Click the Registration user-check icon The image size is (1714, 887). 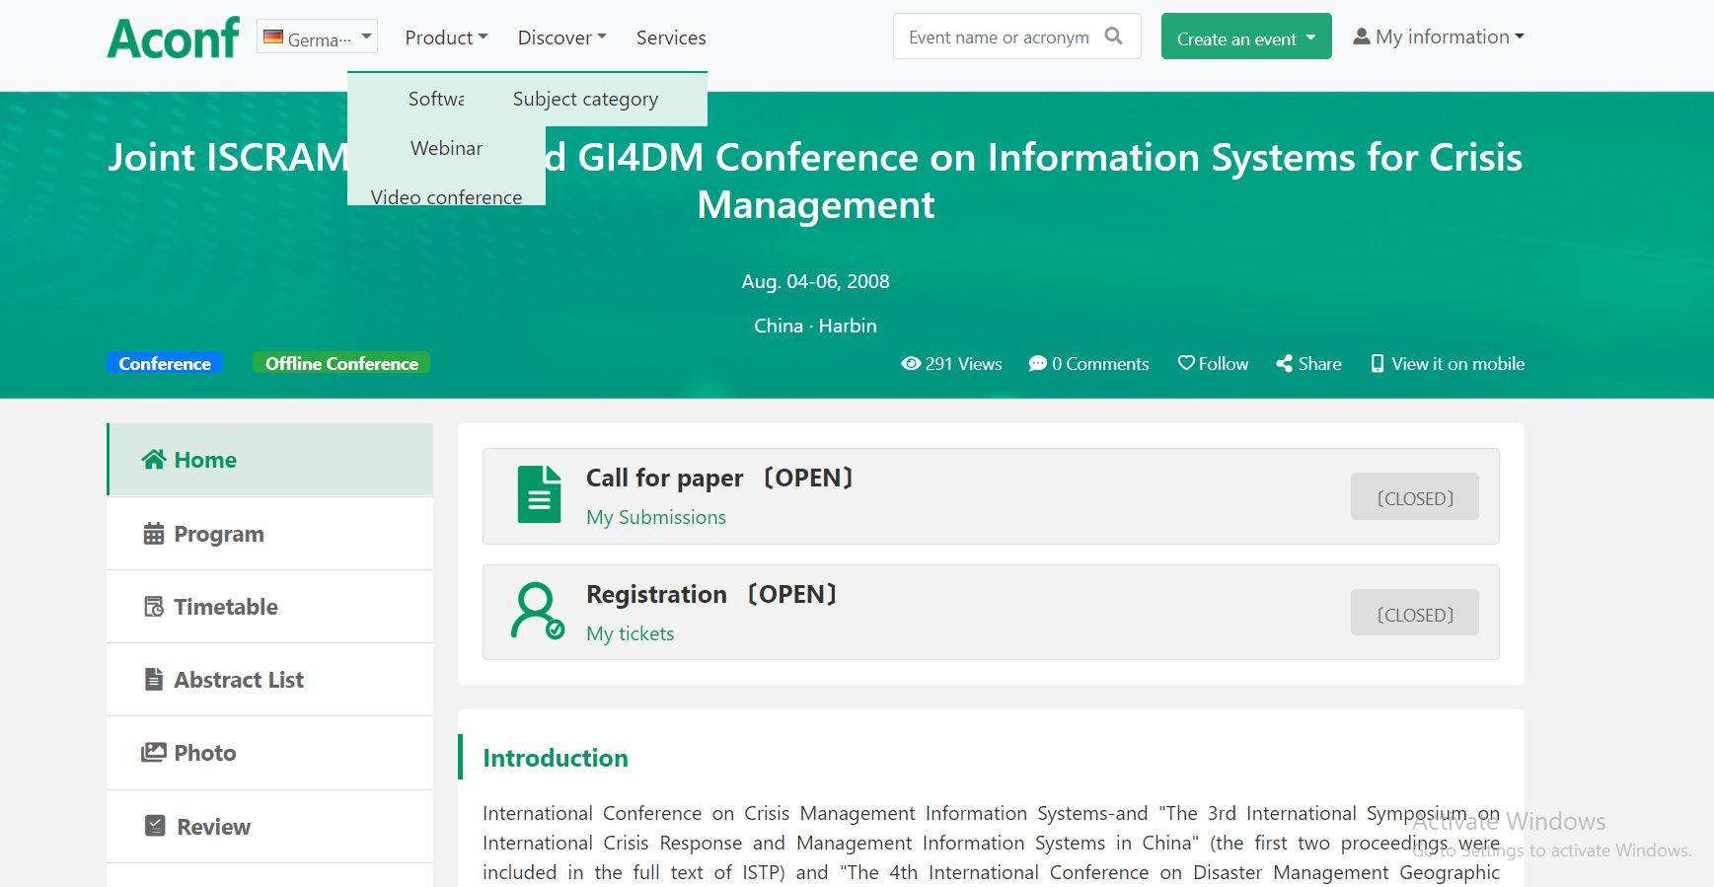(x=538, y=611)
